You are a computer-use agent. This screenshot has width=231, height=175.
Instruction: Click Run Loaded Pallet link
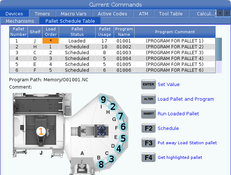click(178, 113)
